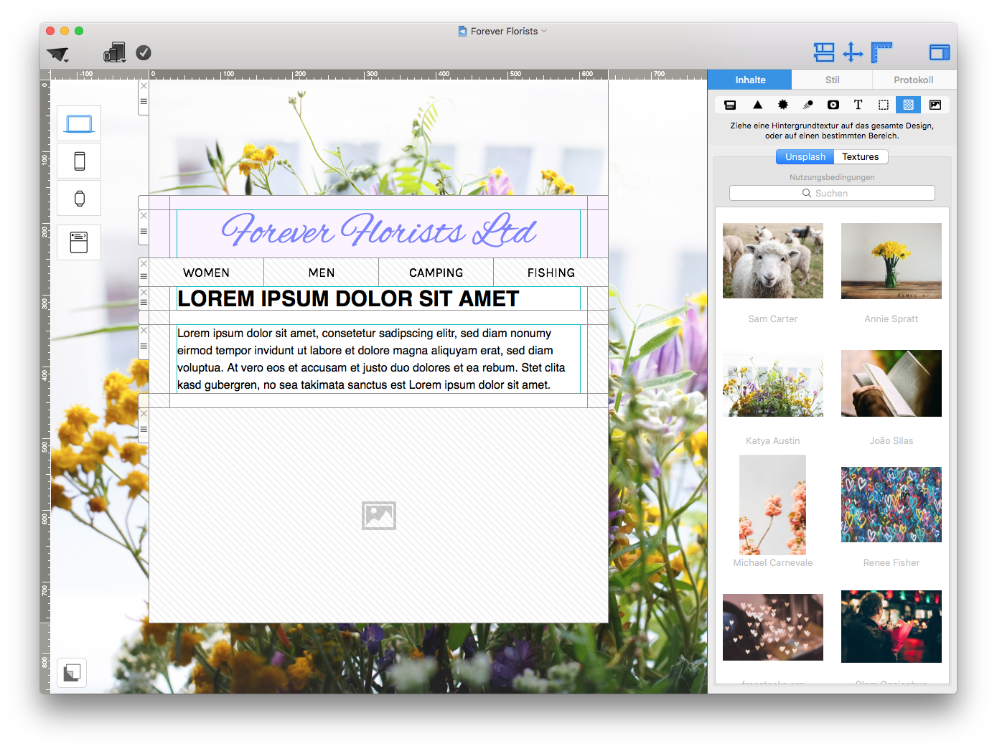This screenshot has height=751, width=997.
Task: Select the smartwatch device view
Action: pos(79,199)
